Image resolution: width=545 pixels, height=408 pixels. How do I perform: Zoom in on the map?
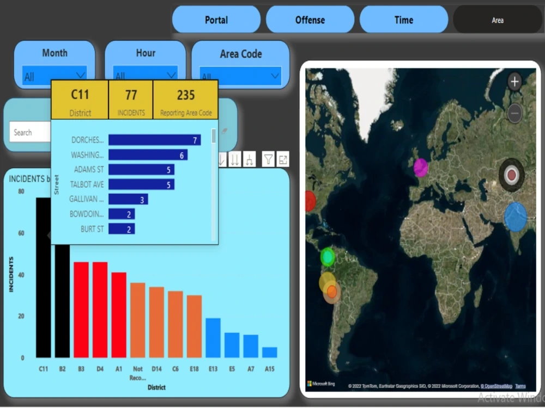tap(514, 82)
